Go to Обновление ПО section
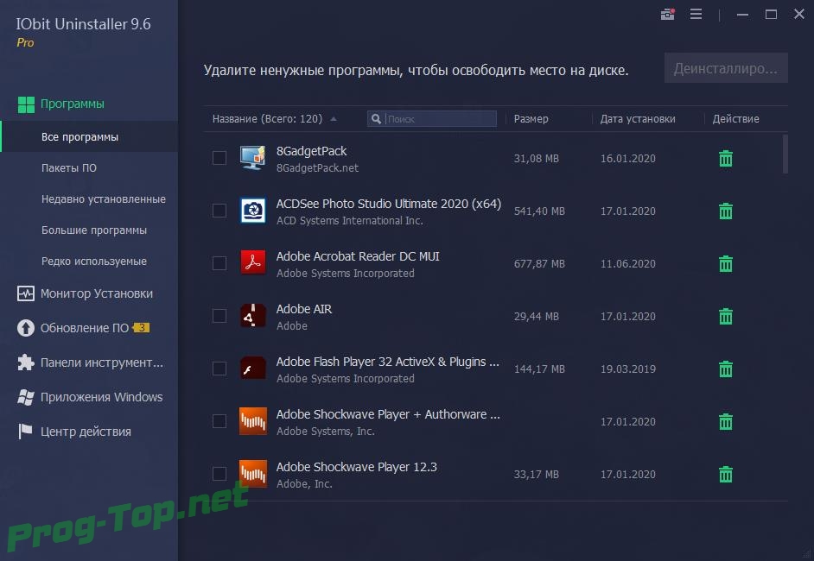 pyautogui.click(x=85, y=328)
